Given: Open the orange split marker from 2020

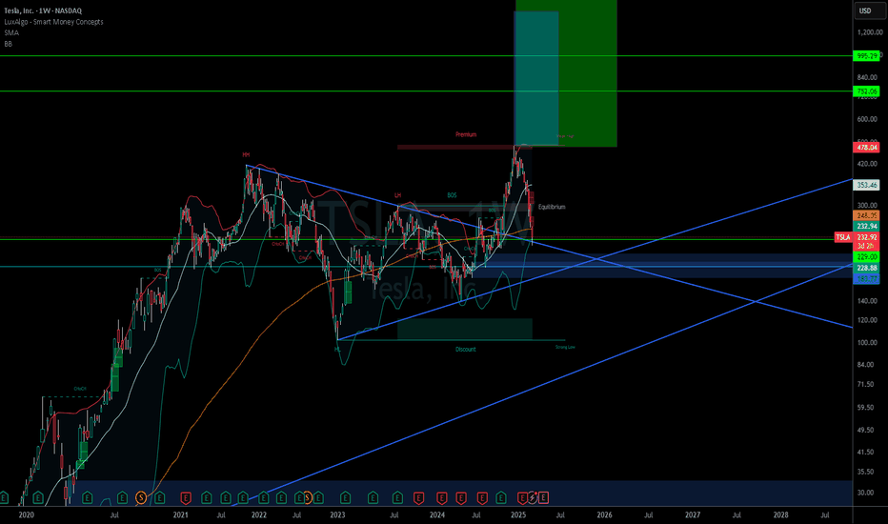Looking at the screenshot, I should pos(142,498).
